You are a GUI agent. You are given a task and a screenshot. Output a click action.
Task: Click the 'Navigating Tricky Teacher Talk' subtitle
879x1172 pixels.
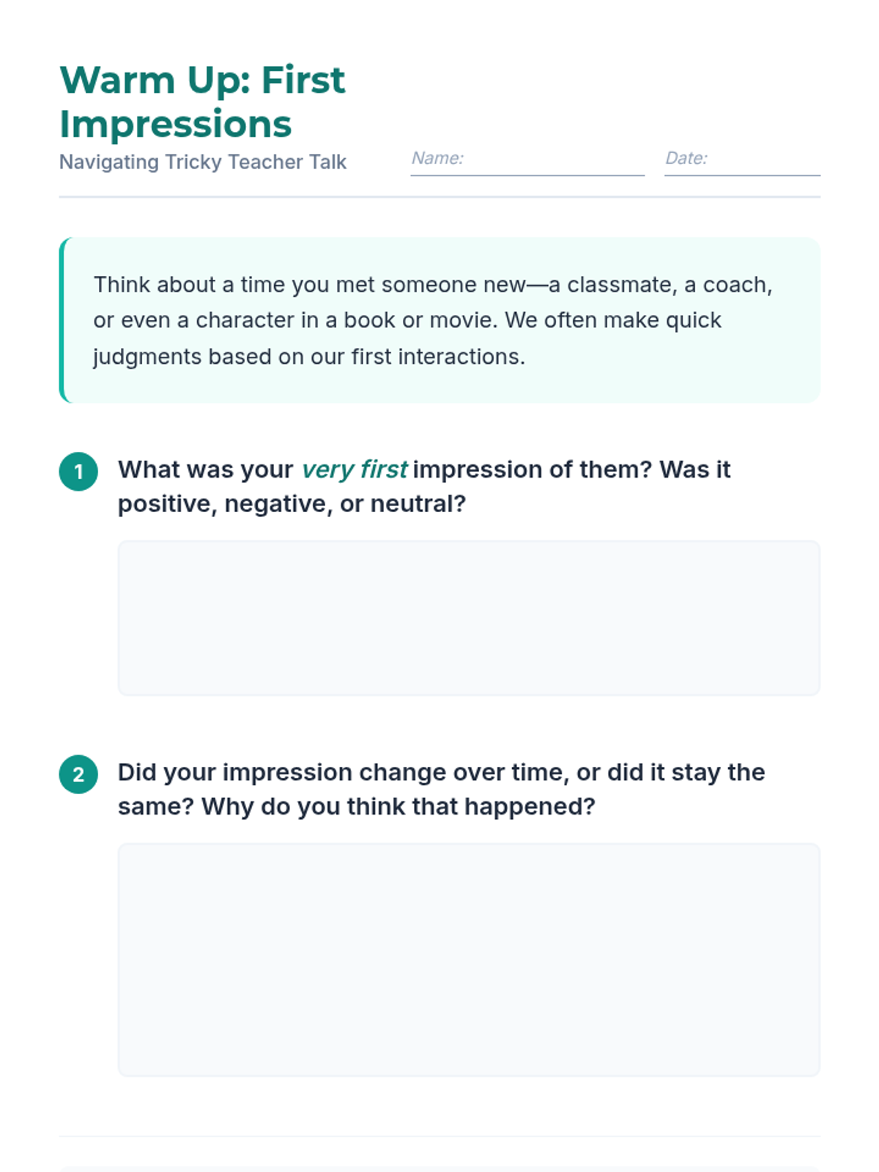click(x=202, y=162)
